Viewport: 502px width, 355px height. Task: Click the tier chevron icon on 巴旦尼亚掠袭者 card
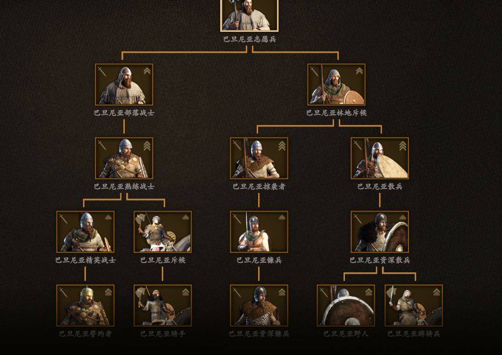pyautogui.click(x=282, y=145)
